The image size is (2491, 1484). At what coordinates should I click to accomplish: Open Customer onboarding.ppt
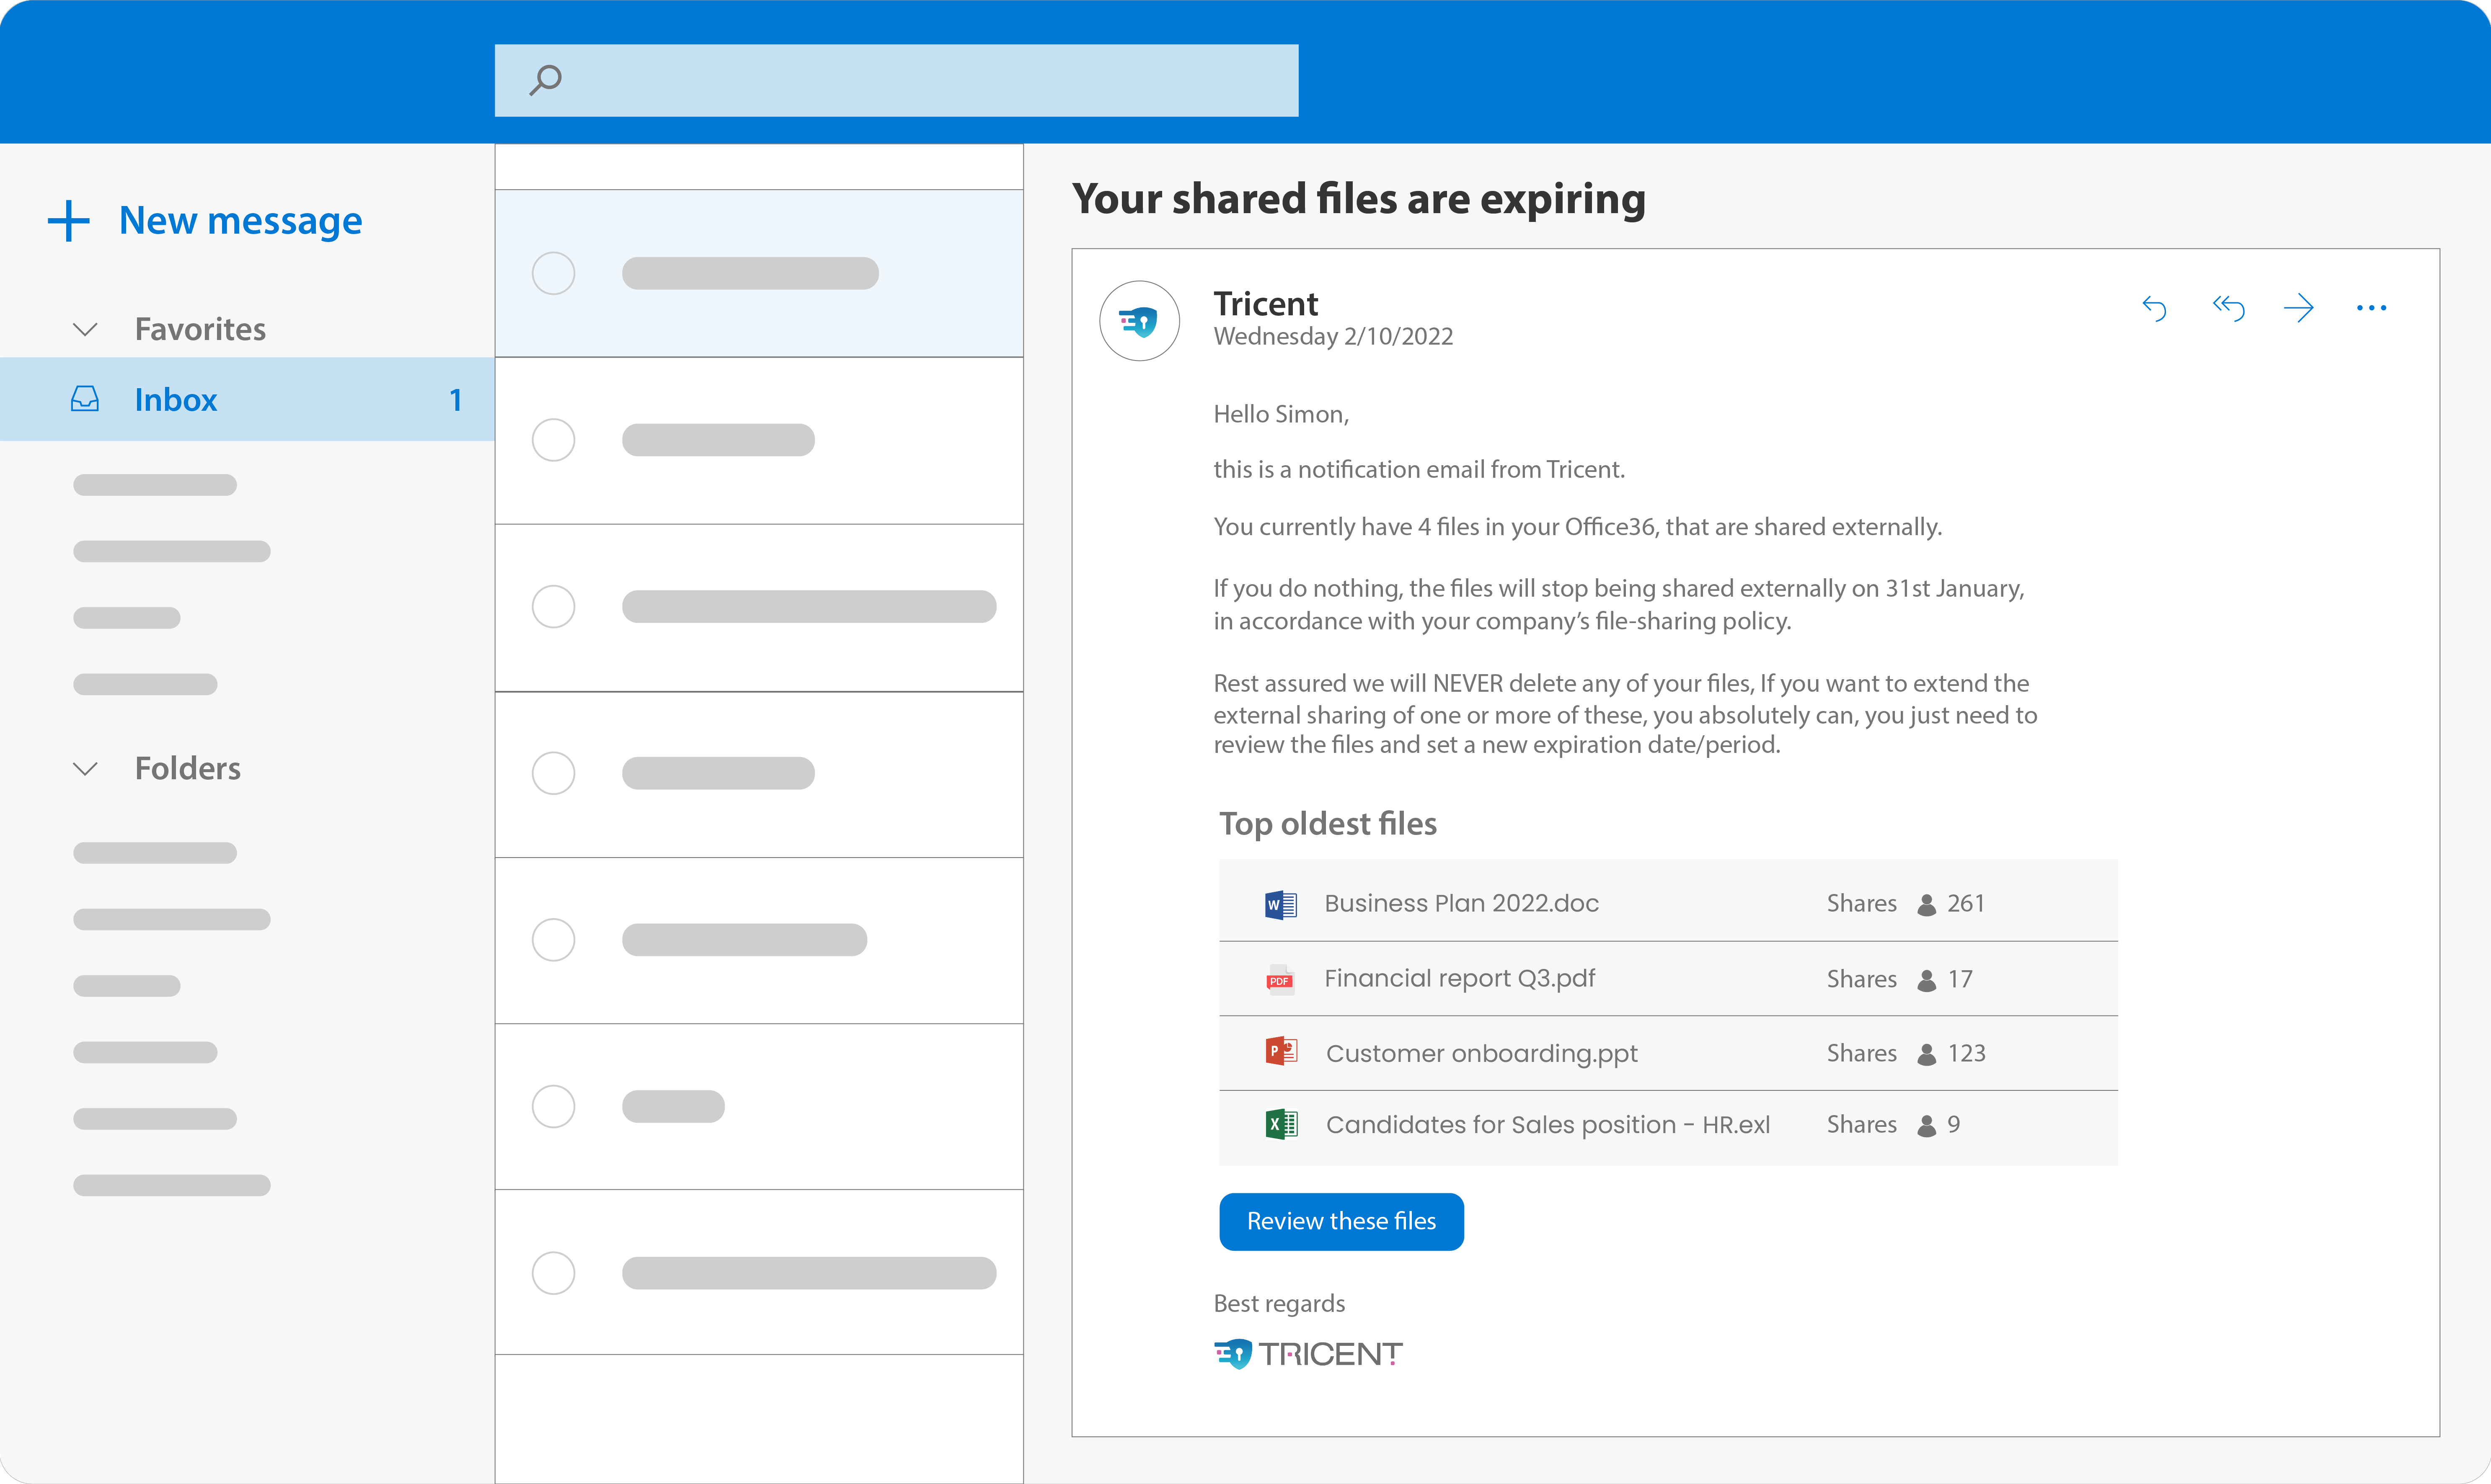pos(1482,1054)
